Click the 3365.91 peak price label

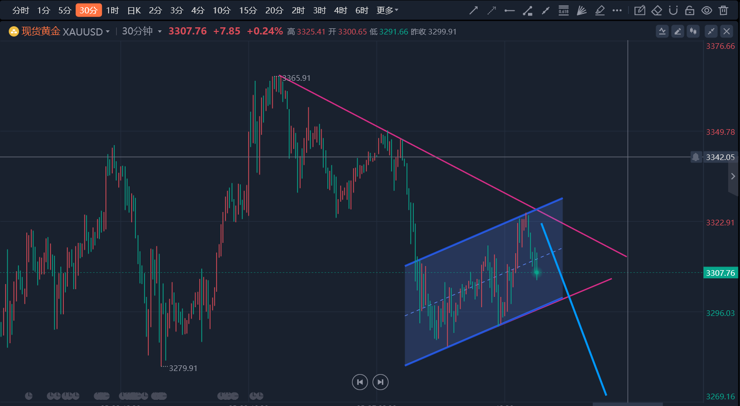tap(297, 78)
